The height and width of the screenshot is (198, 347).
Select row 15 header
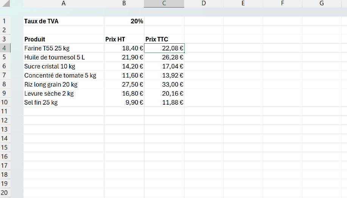pos(5,148)
